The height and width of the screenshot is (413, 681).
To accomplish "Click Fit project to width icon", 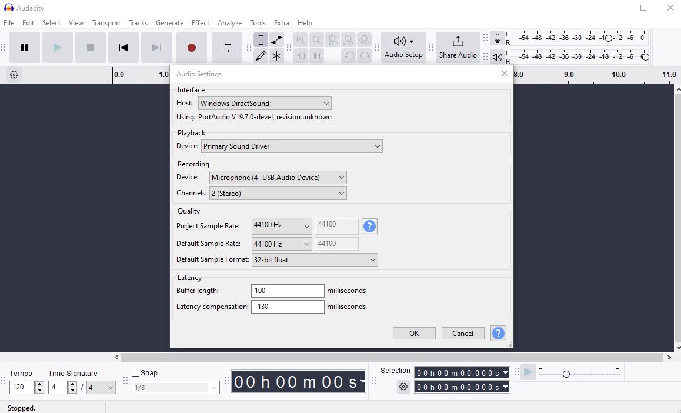I will coord(348,40).
